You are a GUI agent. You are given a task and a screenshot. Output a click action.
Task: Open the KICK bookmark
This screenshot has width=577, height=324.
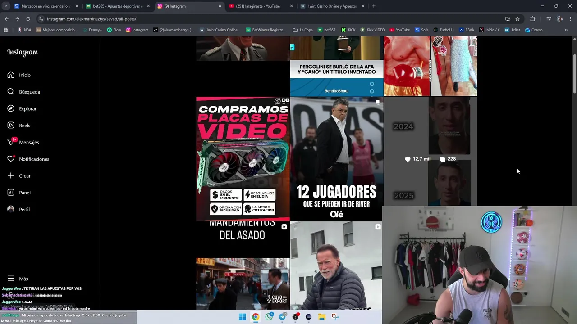click(x=348, y=30)
